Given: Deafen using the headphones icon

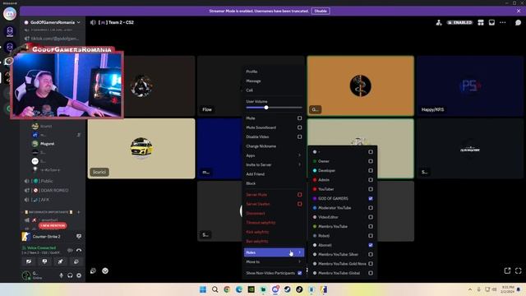Looking at the screenshot, I should click(70, 275).
